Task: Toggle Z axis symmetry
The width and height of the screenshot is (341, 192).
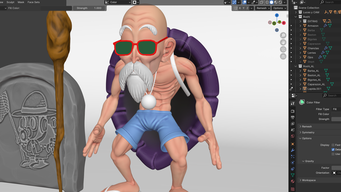Action: [x=247, y=8]
